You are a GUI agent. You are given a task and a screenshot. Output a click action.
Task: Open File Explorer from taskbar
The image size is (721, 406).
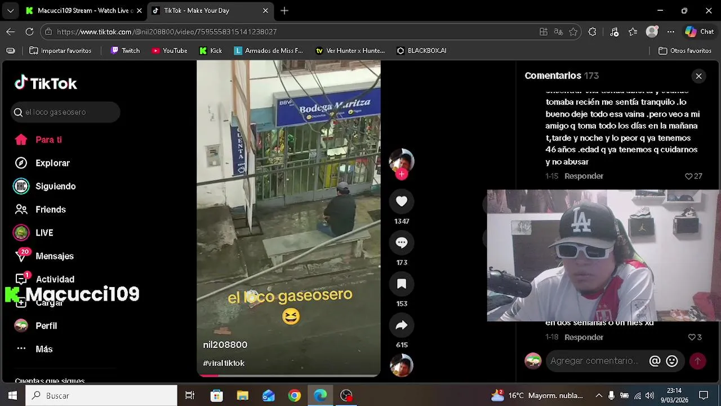(243, 395)
